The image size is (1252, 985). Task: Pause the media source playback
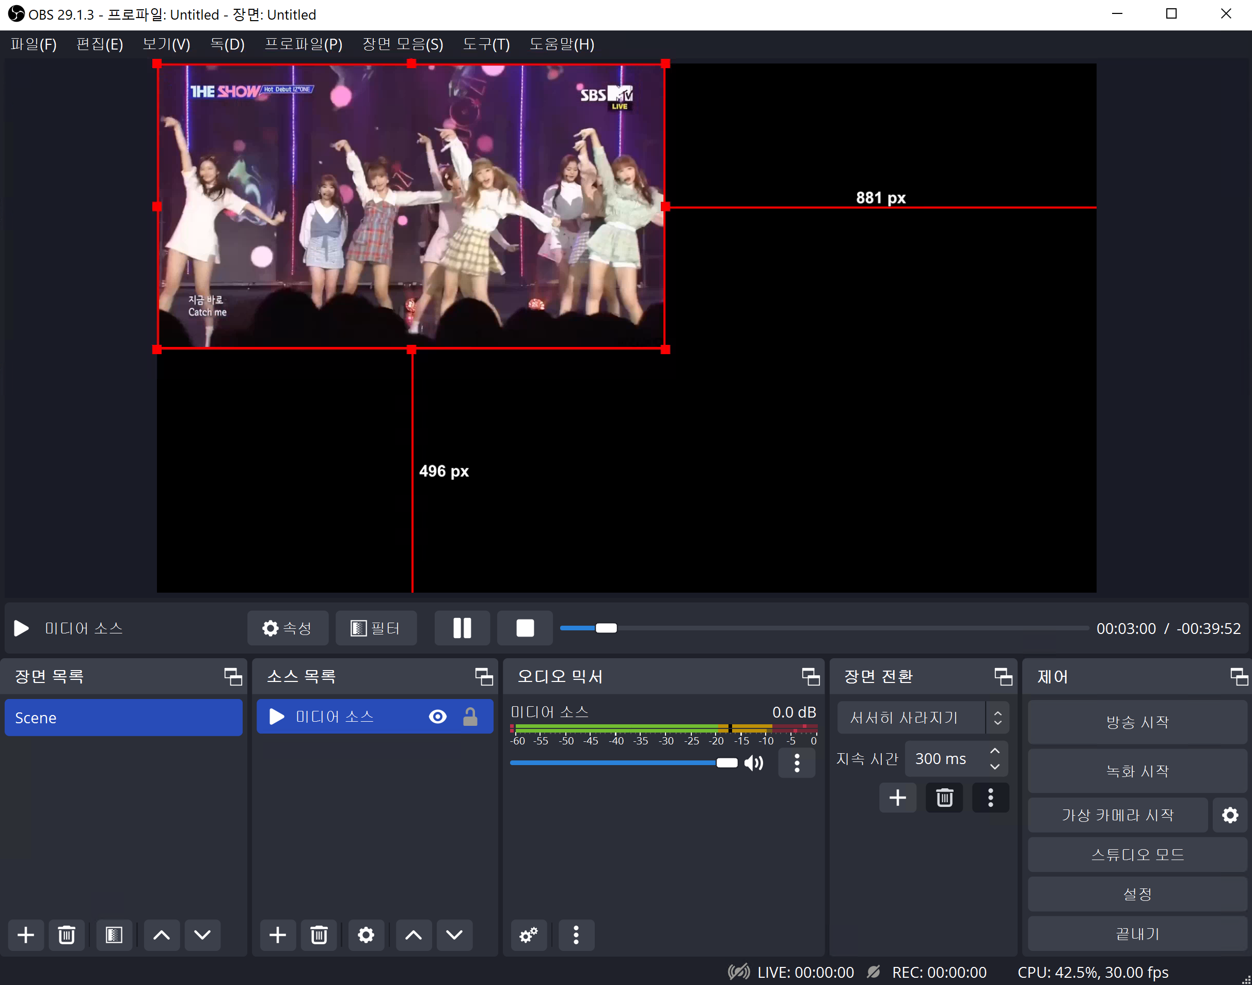click(x=462, y=628)
